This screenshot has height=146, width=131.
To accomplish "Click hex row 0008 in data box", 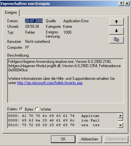I will pos(54,120).
